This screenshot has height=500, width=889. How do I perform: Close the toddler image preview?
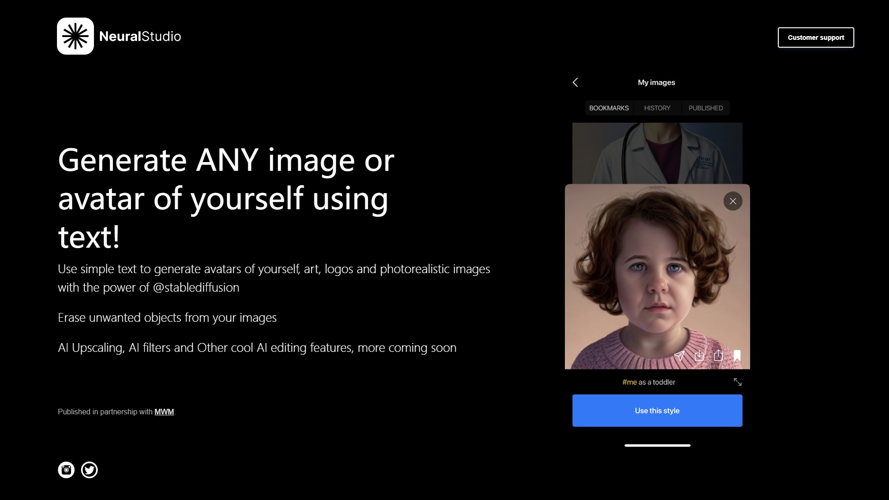click(733, 201)
